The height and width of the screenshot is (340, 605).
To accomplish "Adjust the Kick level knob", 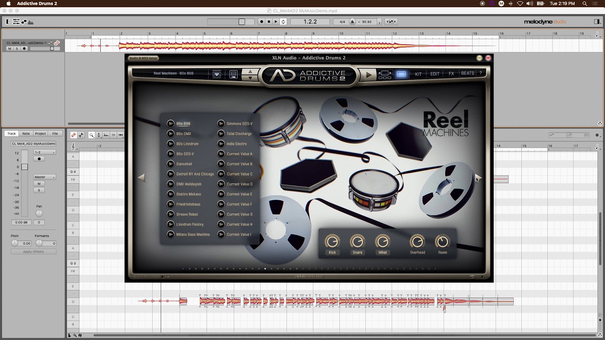I will (332, 242).
